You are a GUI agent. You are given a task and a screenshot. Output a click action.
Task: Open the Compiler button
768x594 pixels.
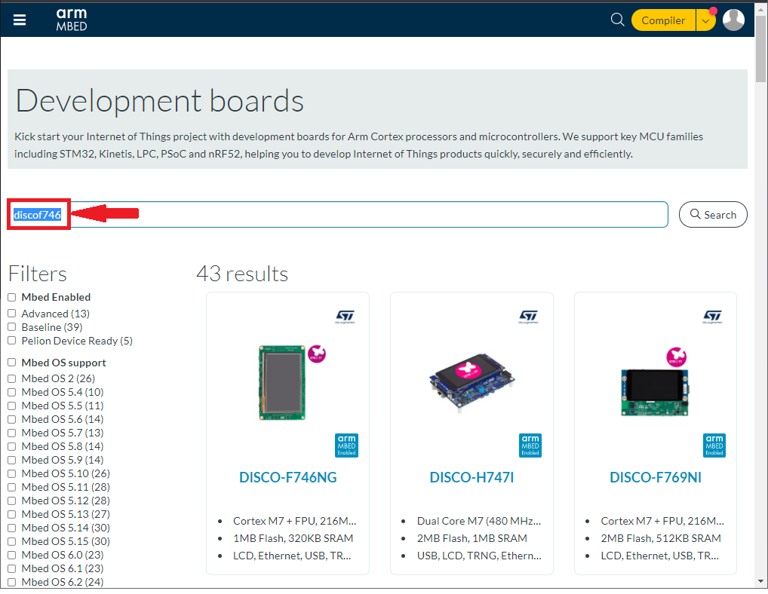click(663, 20)
